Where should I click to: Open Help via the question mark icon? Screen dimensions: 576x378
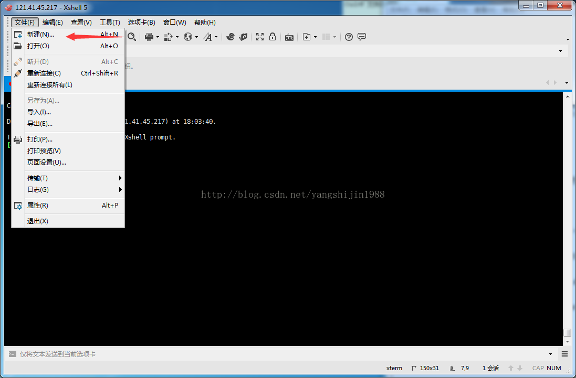349,37
